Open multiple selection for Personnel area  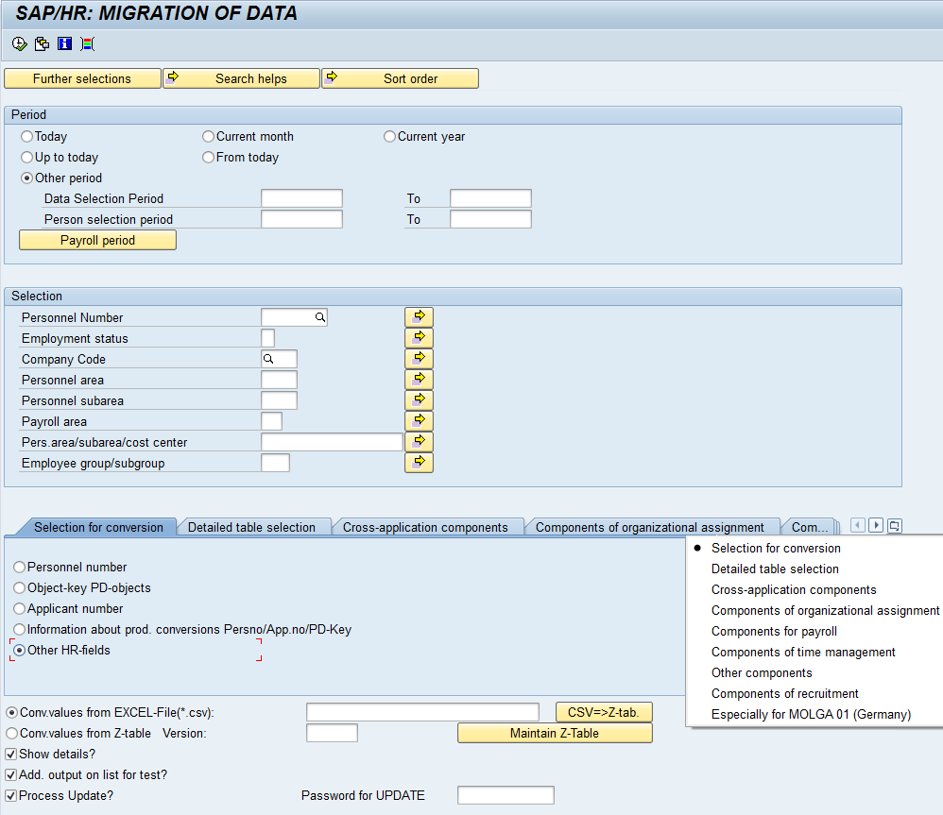(420, 380)
